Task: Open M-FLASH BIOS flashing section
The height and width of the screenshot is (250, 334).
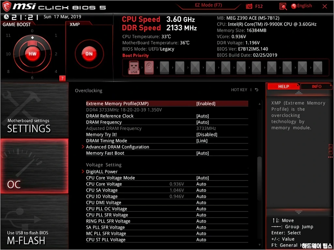Action: click(x=35, y=222)
